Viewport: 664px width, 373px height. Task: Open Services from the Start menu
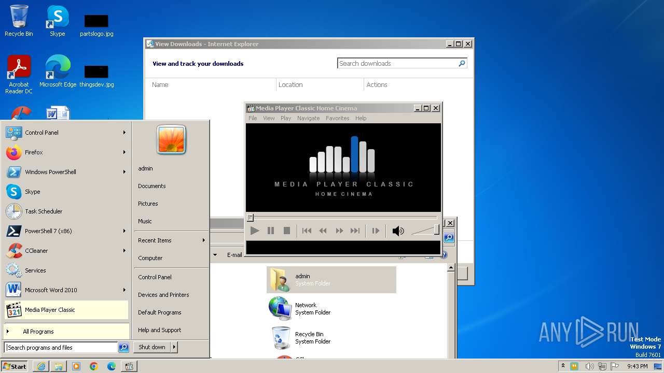tap(66, 270)
